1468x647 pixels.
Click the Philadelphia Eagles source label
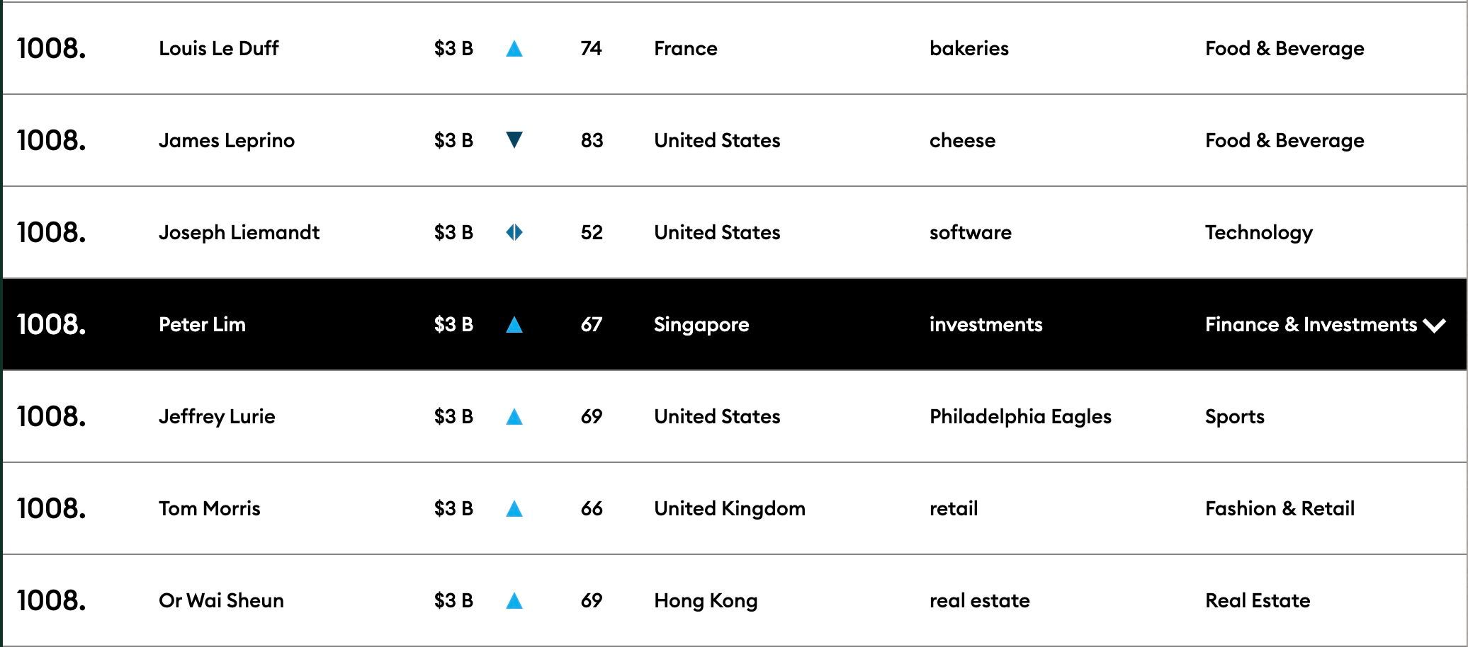1020,416
